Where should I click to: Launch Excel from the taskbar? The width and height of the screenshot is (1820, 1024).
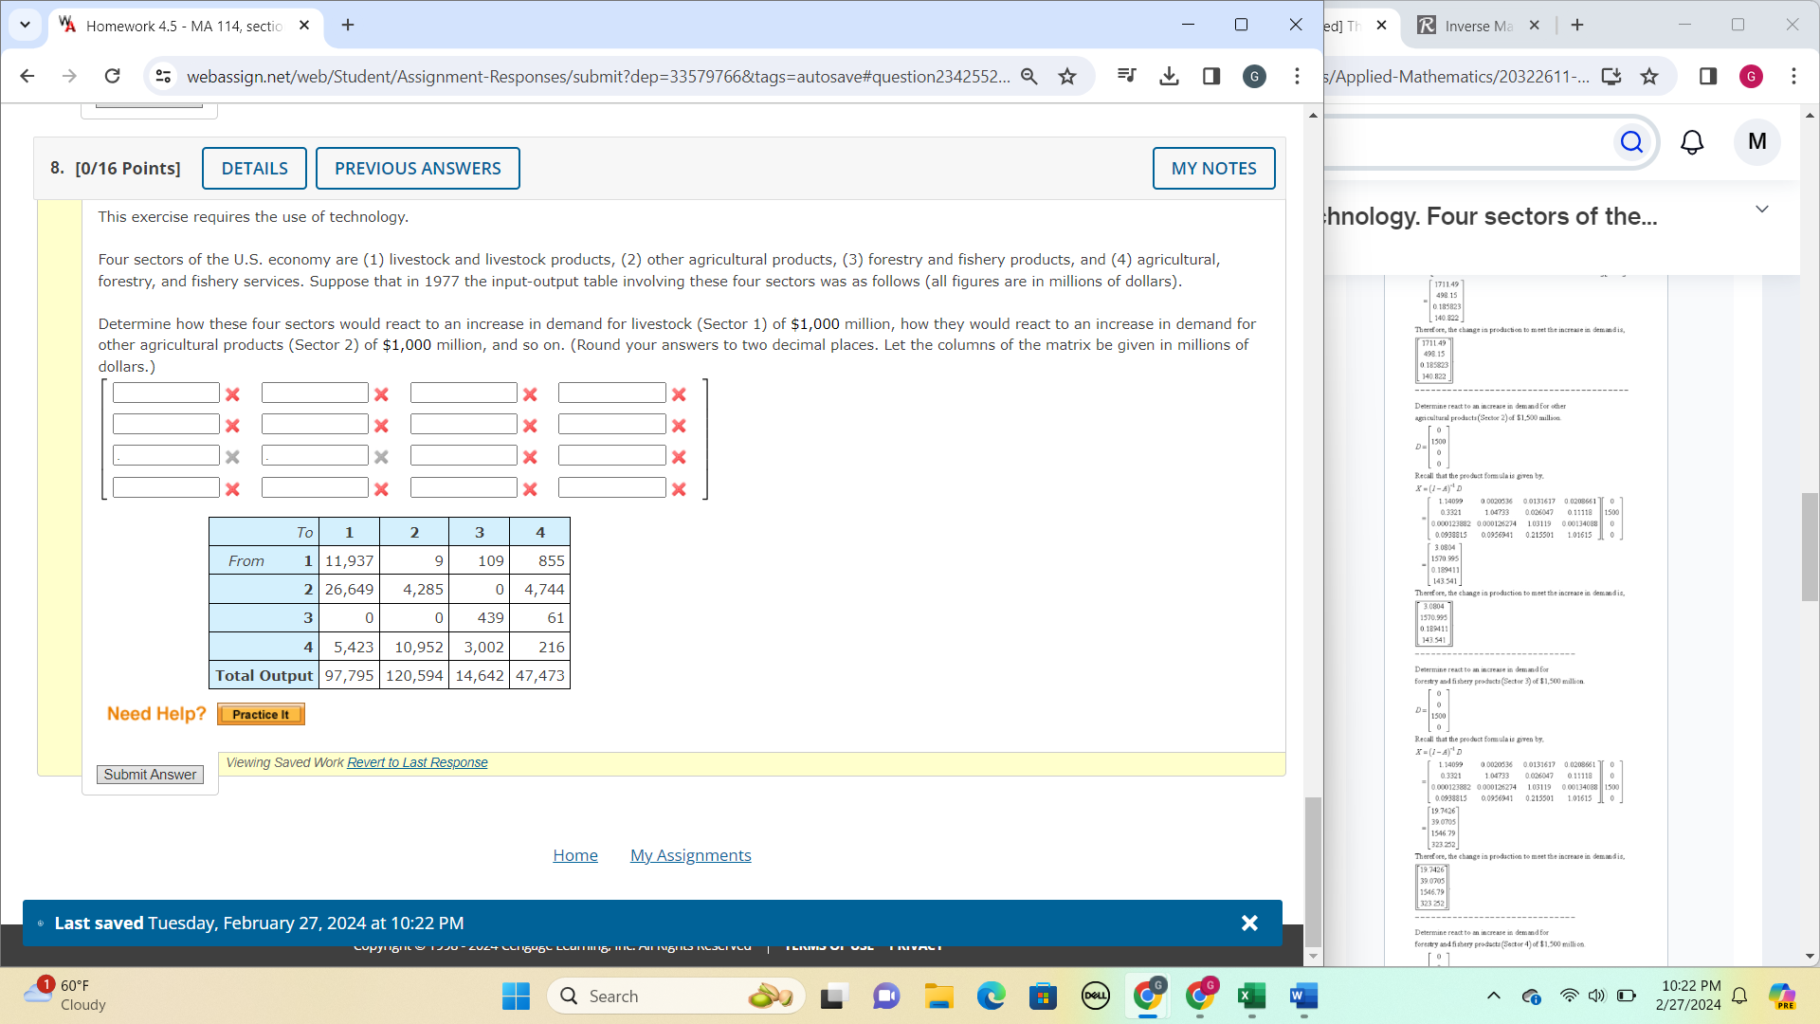pos(1251,997)
